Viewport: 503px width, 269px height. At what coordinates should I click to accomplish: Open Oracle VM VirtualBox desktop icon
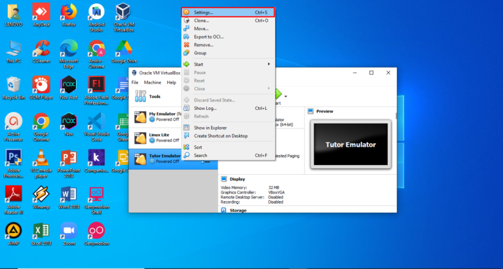click(x=124, y=18)
